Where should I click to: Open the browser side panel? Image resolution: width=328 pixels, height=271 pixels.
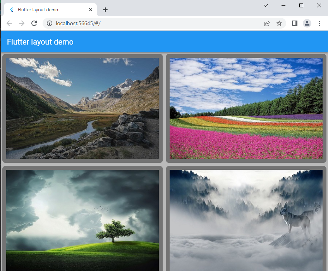click(295, 23)
